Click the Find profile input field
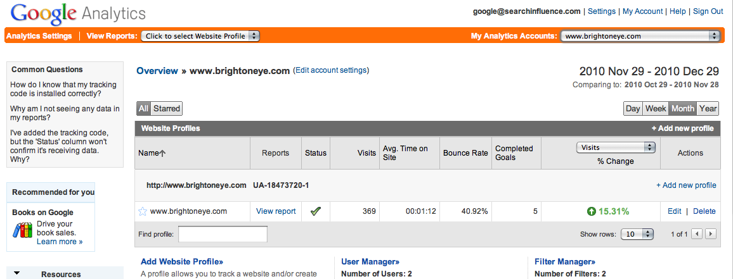 click(223, 234)
